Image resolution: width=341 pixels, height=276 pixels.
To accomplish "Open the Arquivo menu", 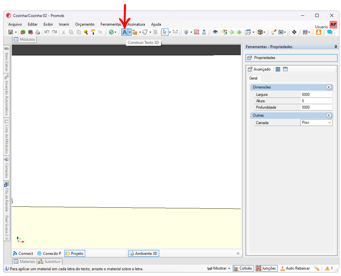I will (15, 24).
